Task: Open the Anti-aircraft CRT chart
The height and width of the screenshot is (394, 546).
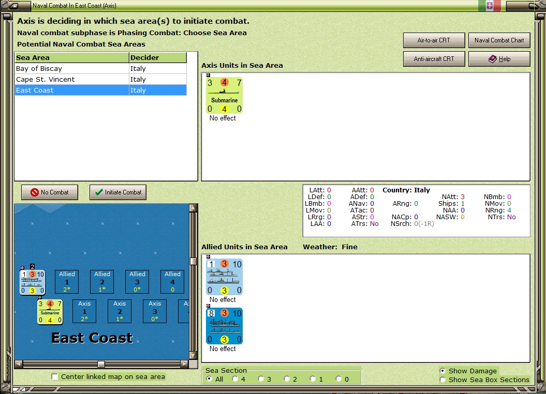Action: click(x=434, y=59)
